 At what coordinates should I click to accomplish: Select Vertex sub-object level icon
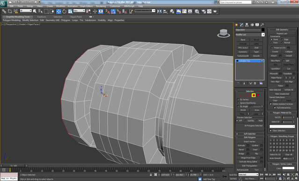click(241, 95)
